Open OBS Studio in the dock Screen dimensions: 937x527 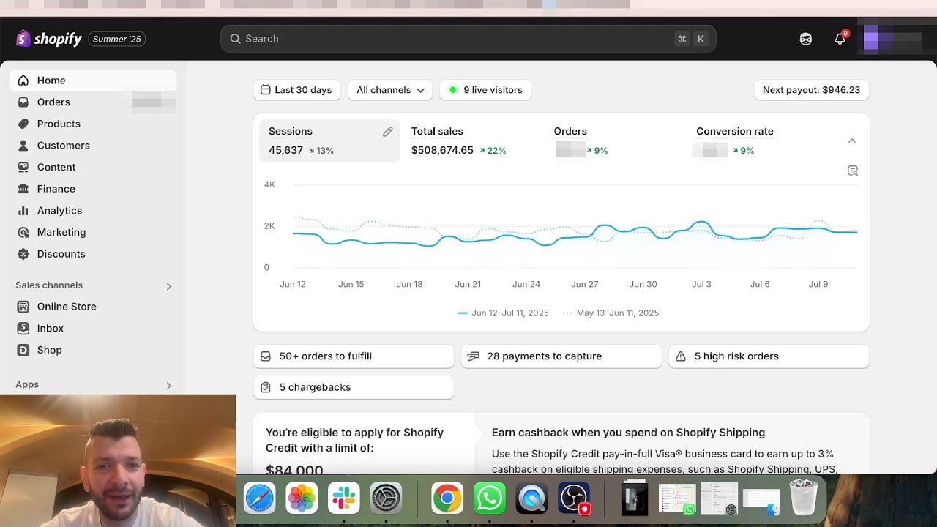pyautogui.click(x=574, y=498)
